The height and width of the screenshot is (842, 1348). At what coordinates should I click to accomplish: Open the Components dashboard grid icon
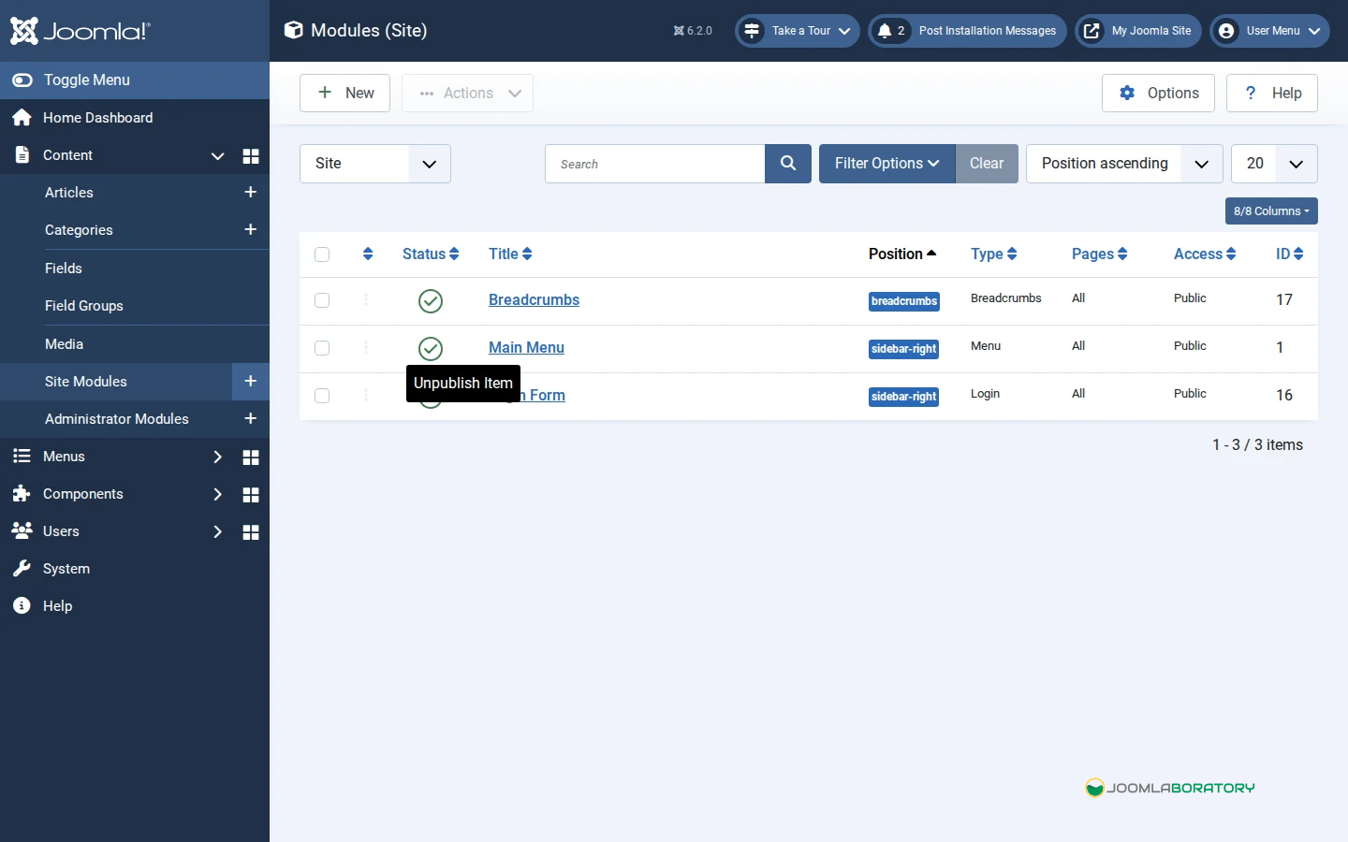pyautogui.click(x=251, y=495)
